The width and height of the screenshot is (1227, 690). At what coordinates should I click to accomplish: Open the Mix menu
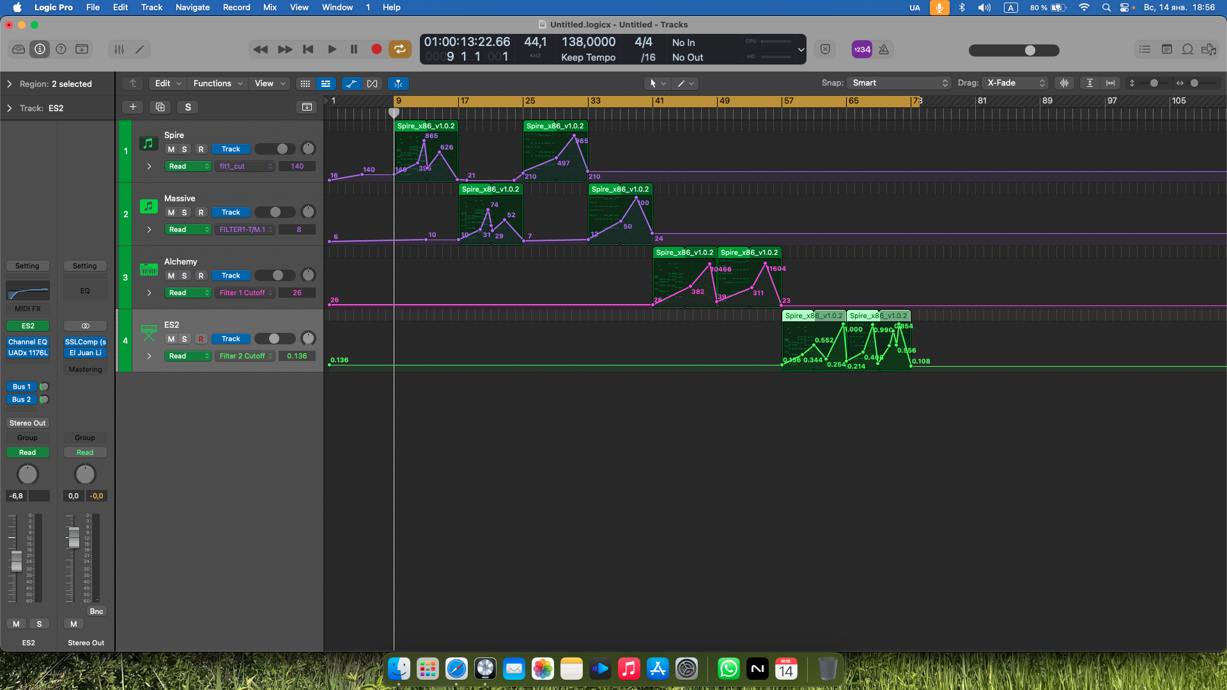[270, 7]
